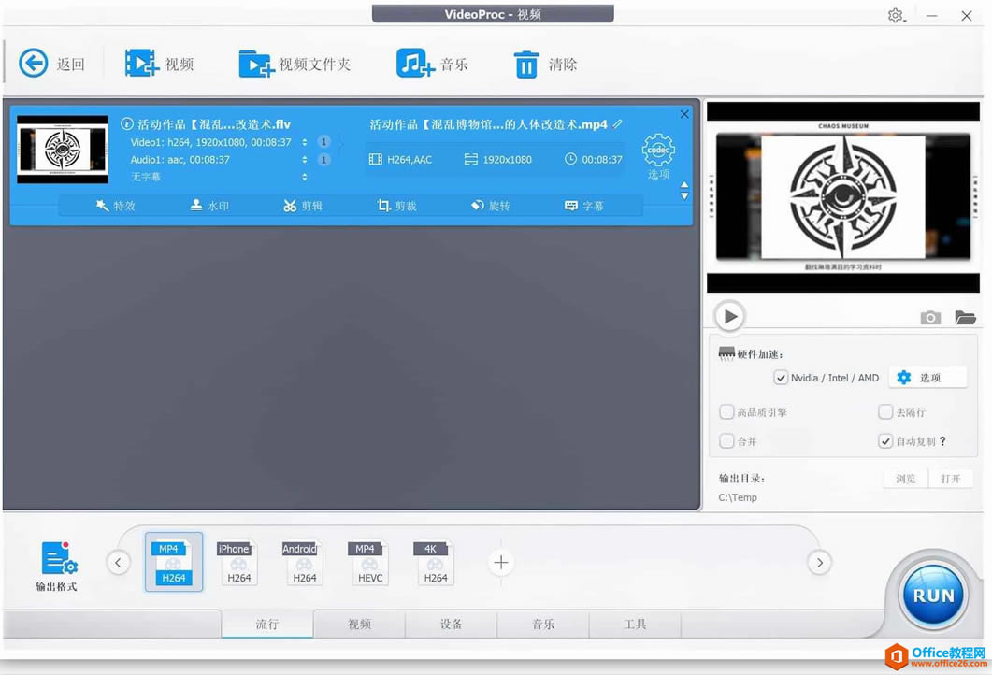992x675 pixels.
Task: Select iPhone H264 output preset
Action: coord(238,562)
